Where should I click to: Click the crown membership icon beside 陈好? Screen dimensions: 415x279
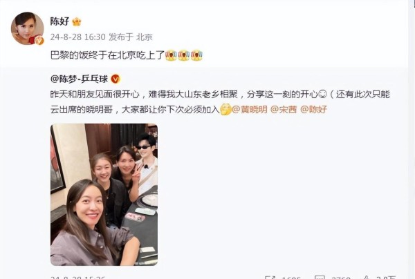tap(77, 21)
